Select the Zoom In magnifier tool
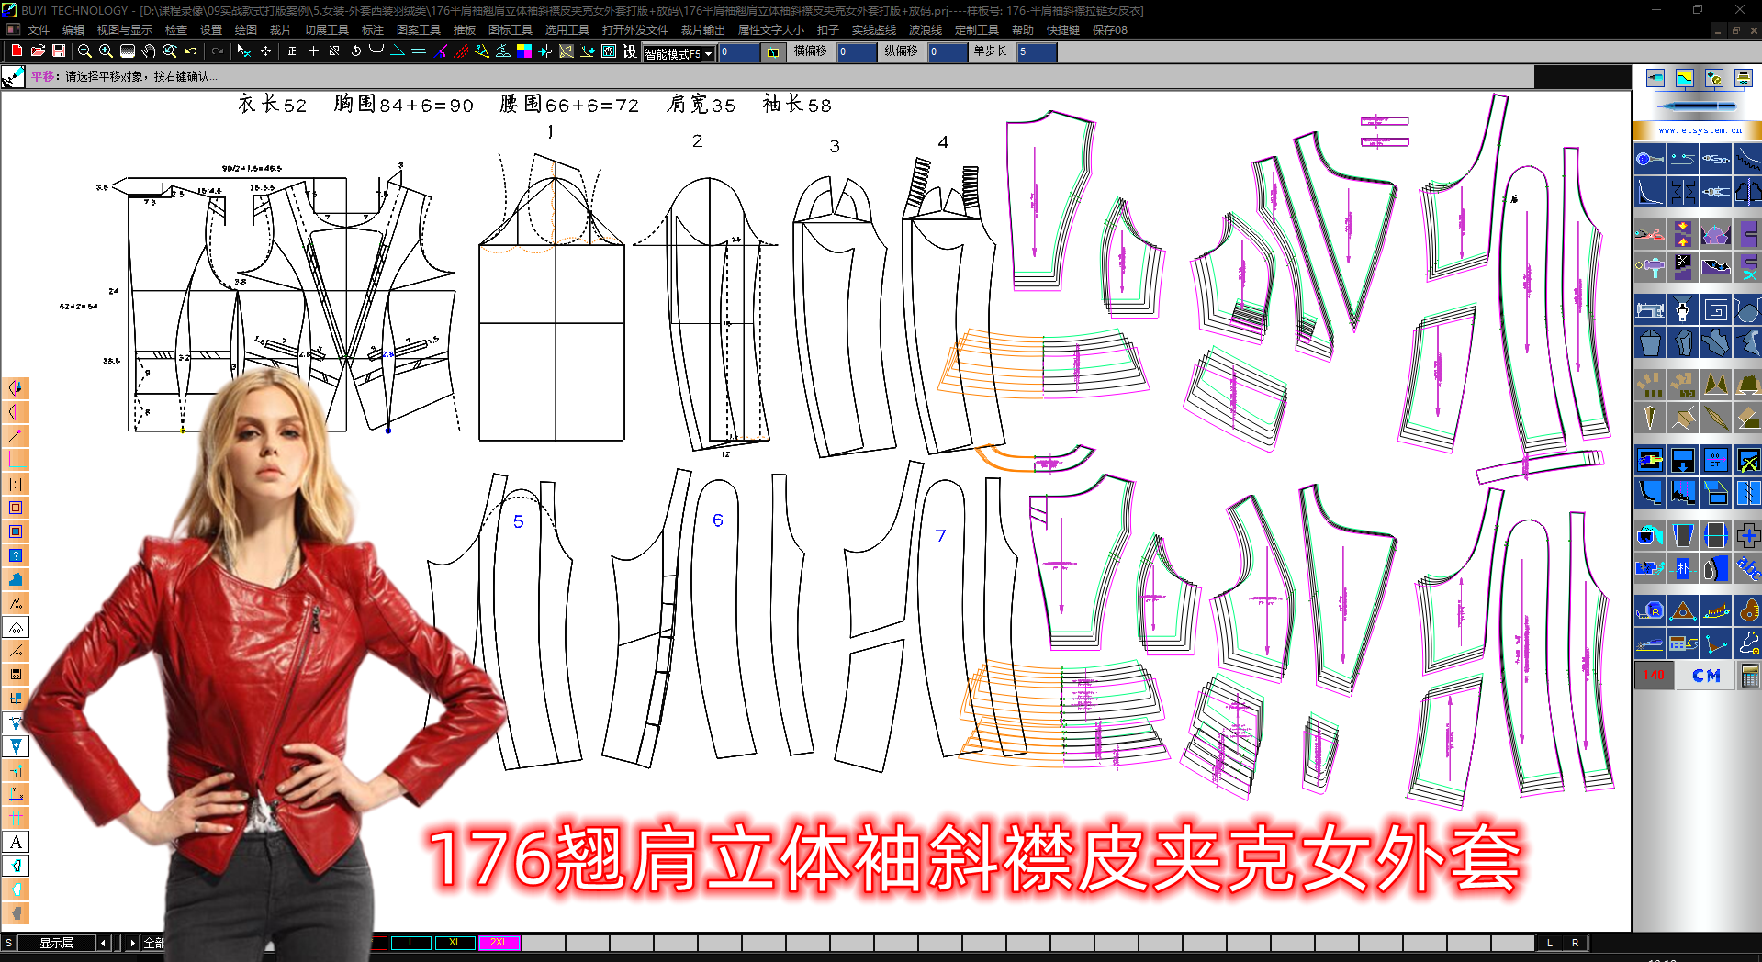Viewport: 1762px width, 962px height. pos(104,52)
